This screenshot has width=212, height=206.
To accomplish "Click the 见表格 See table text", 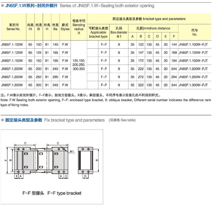I will pyautogui.click(x=122, y=120).
